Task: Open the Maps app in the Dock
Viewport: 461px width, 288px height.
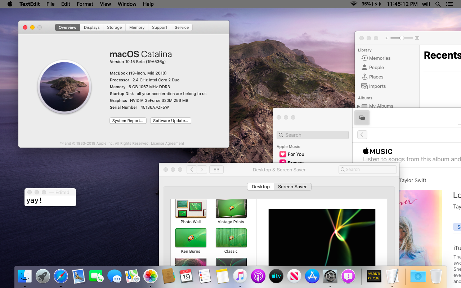Action: click(x=133, y=276)
